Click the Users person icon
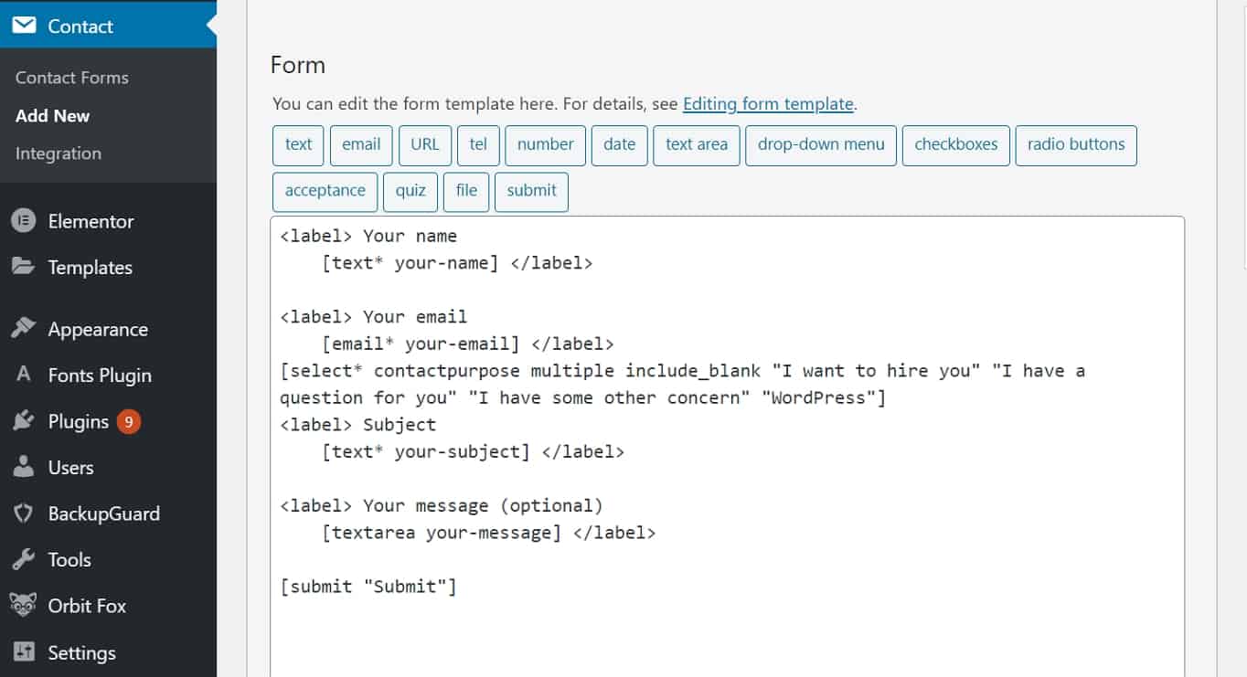Image resolution: width=1247 pixels, height=677 pixels. (x=24, y=467)
